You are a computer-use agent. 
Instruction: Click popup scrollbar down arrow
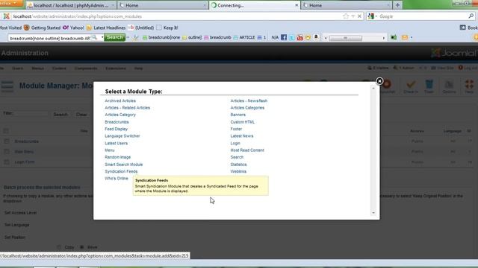coord(373,213)
